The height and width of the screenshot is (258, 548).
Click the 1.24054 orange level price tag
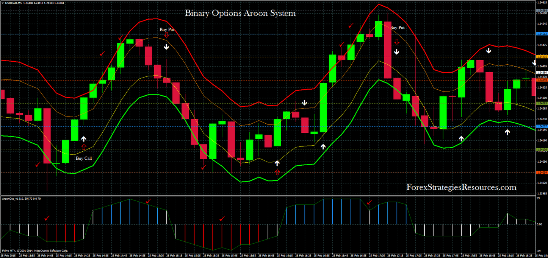pyautogui.click(x=542, y=173)
